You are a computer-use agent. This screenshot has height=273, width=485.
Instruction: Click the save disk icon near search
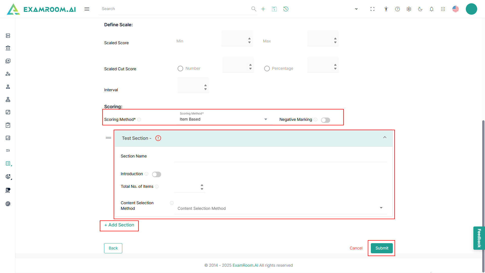[x=274, y=9]
